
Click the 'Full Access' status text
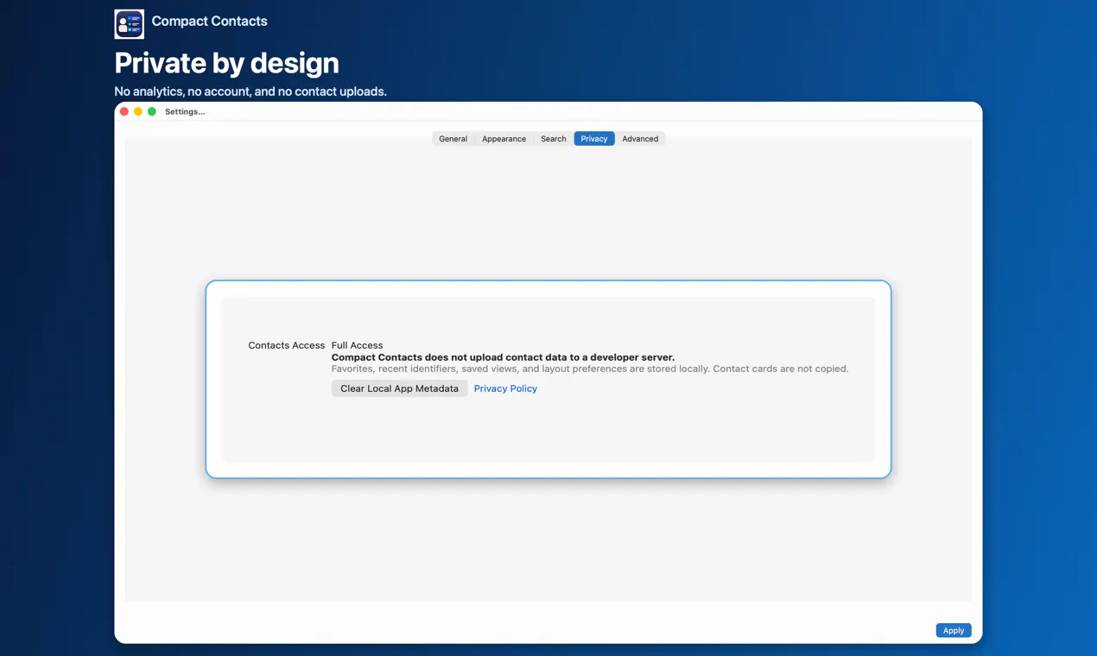click(357, 345)
